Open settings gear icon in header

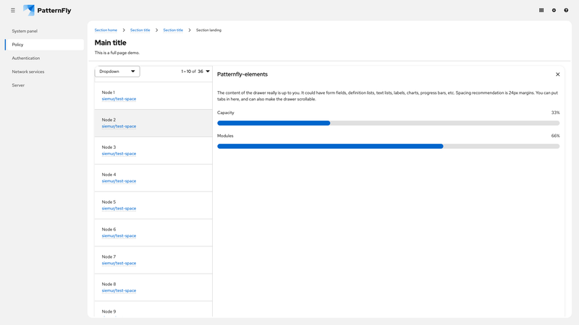tap(554, 10)
